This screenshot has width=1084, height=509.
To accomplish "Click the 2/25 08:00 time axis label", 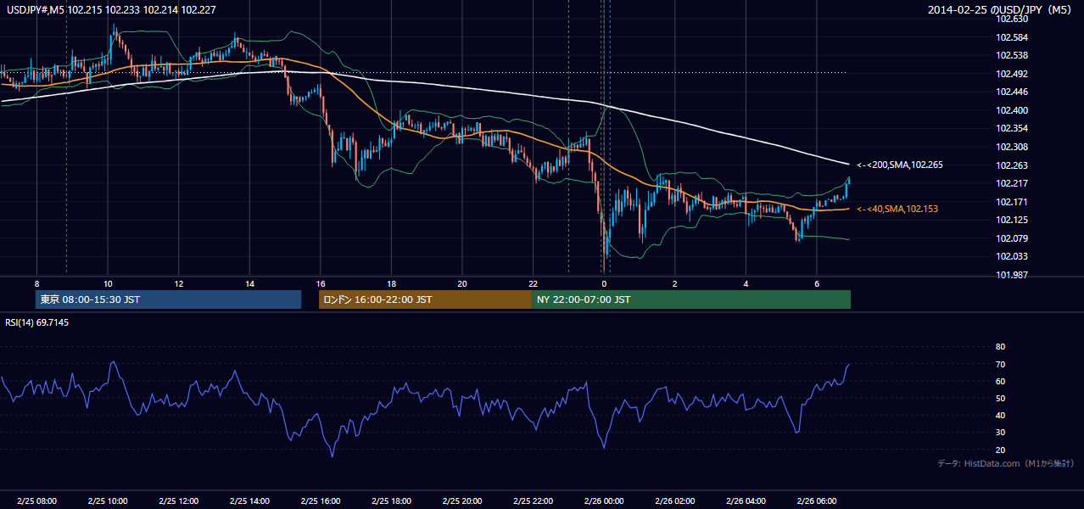I will tap(36, 501).
